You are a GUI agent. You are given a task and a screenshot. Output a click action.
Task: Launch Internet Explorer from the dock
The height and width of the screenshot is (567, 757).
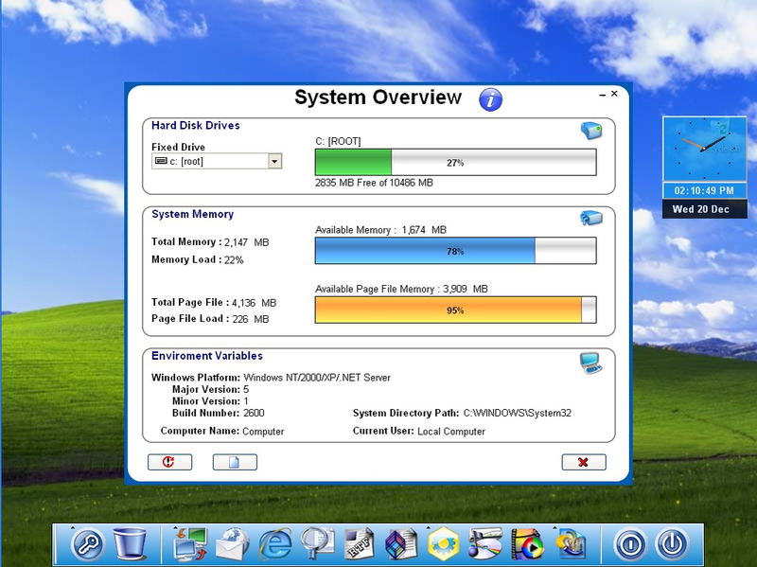[275, 544]
